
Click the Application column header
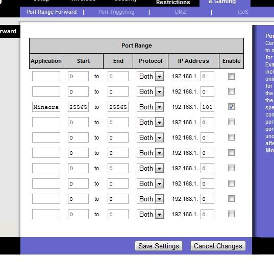click(46, 61)
